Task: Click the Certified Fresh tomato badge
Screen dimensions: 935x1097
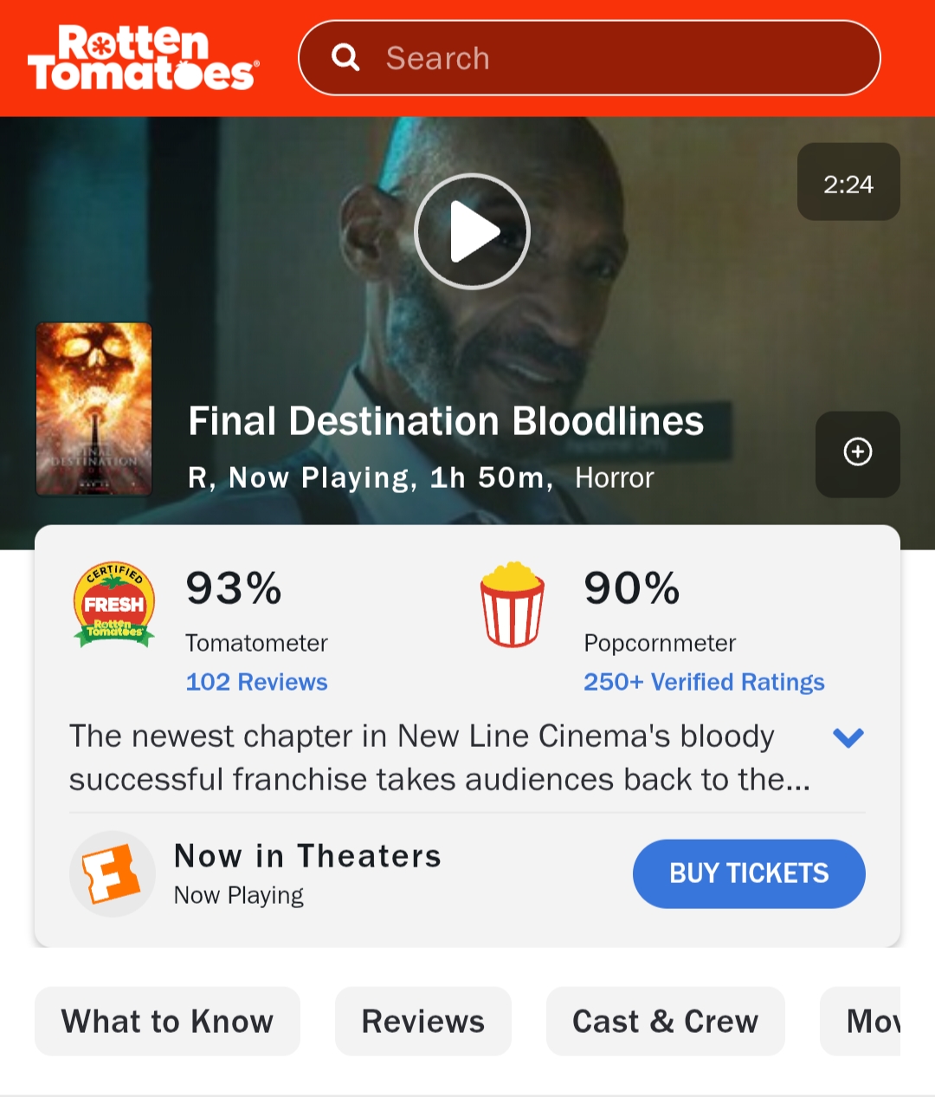Action: [114, 604]
